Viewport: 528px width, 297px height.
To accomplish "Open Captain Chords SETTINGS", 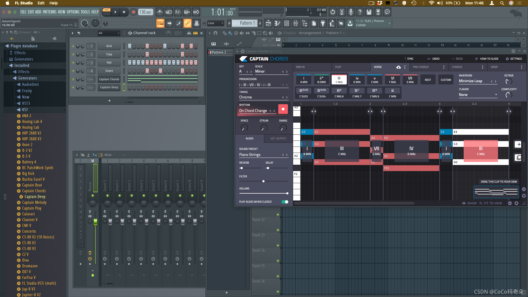I will coord(514,59).
